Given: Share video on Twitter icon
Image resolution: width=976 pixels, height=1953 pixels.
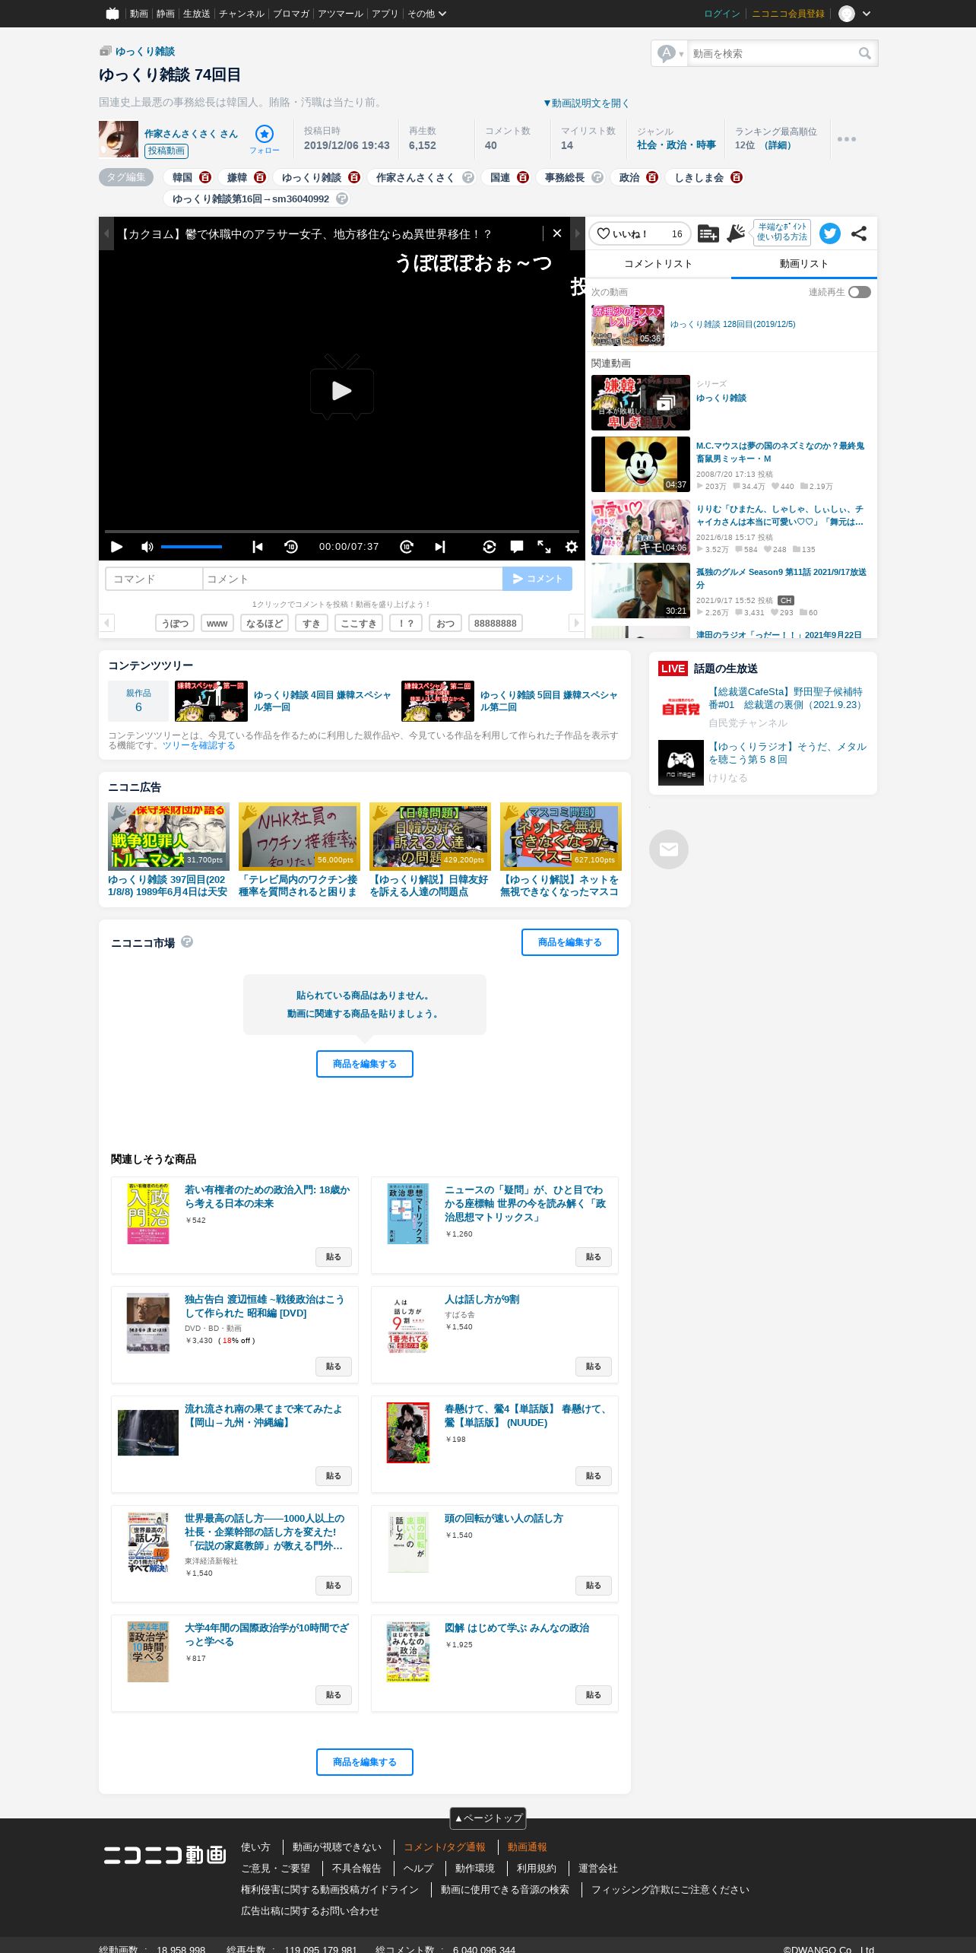Looking at the screenshot, I should click(830, 233).
